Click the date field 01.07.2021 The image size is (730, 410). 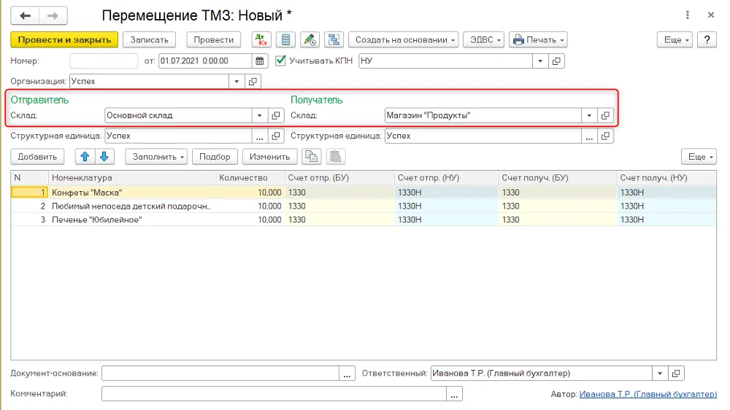205,61
